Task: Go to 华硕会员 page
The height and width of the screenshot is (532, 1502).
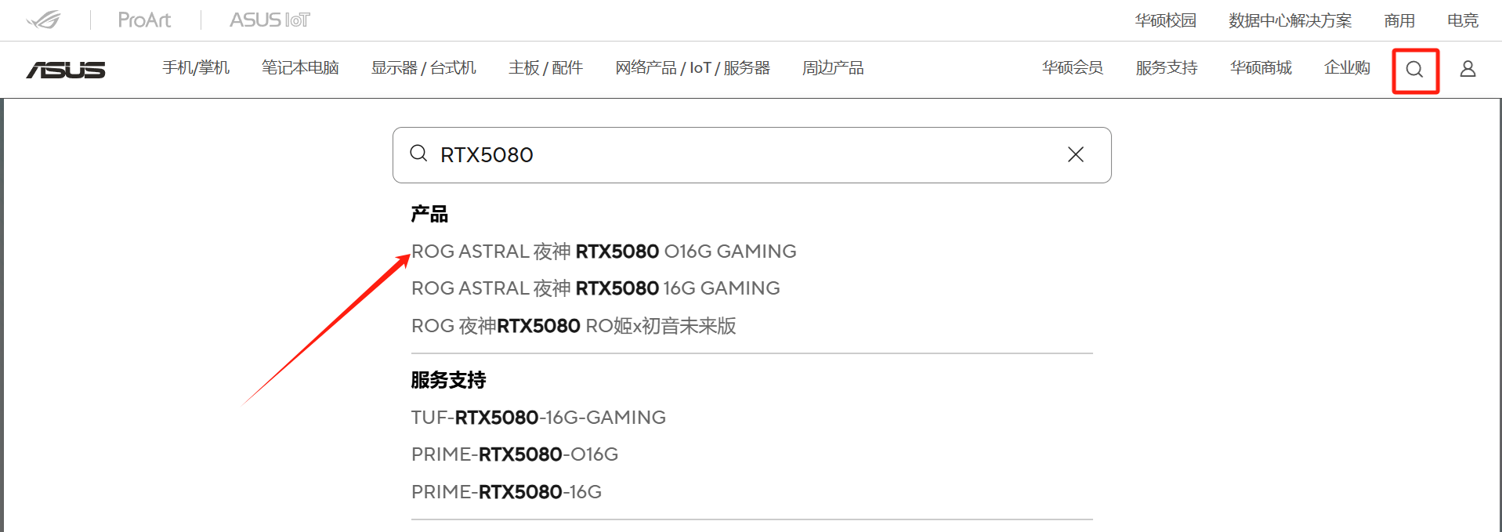Action: tap(1073, 68)
